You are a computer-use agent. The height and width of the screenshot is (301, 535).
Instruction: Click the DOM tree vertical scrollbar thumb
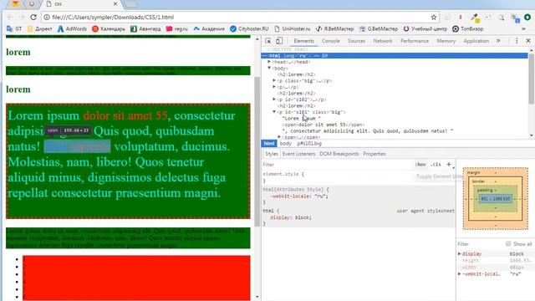coord(532,79)
